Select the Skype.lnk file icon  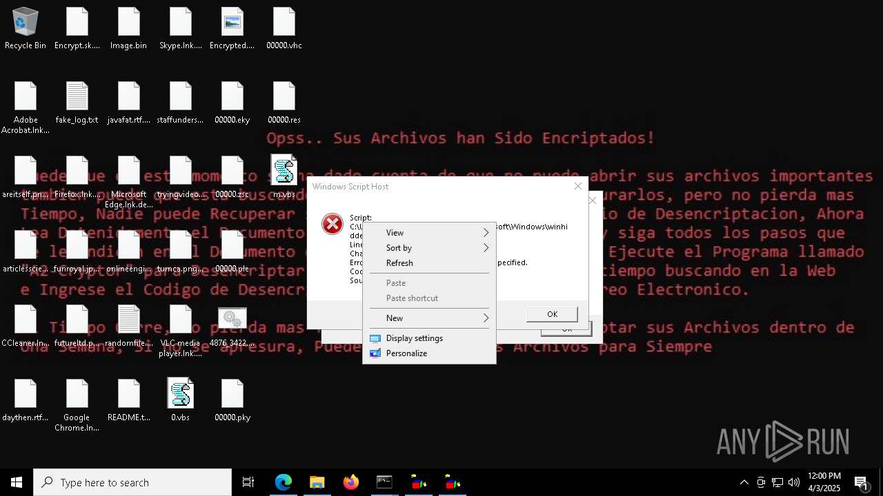181,29
